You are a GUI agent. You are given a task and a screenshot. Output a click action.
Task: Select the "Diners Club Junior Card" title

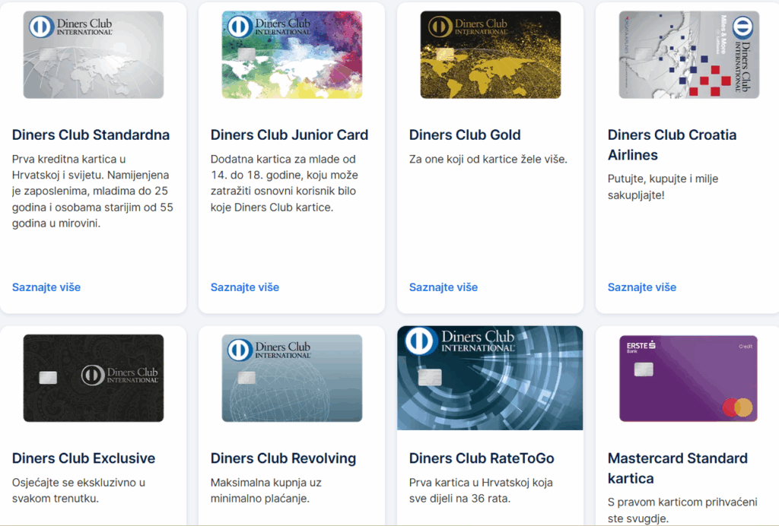point(289,135)
